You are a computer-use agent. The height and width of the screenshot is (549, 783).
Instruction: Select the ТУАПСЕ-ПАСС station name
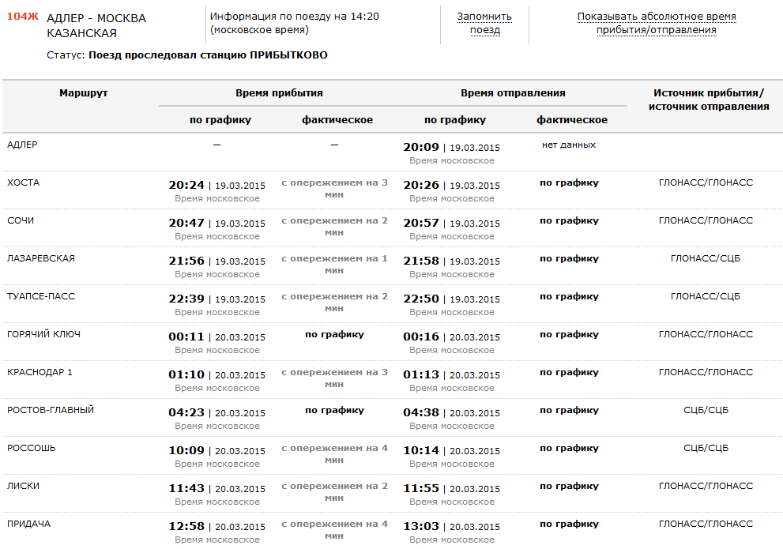(x=40, y=296)
